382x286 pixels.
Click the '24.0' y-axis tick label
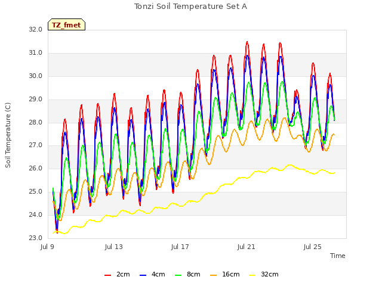point(36,214)
